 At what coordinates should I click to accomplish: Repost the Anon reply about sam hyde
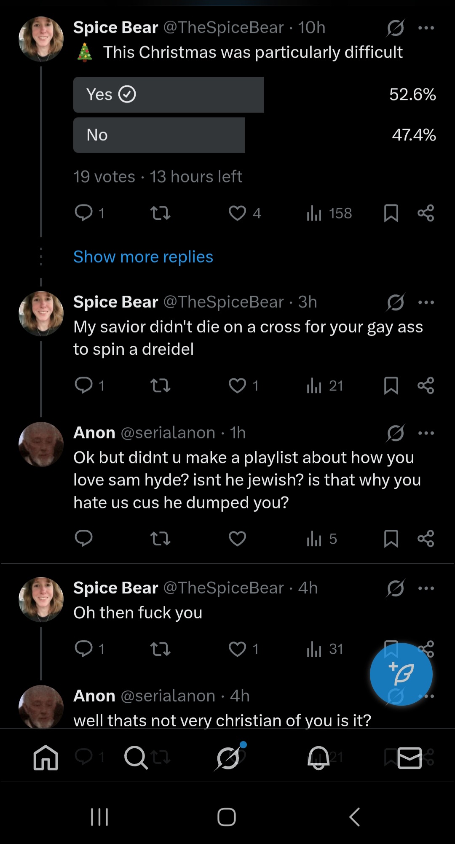tap(161, 539)
